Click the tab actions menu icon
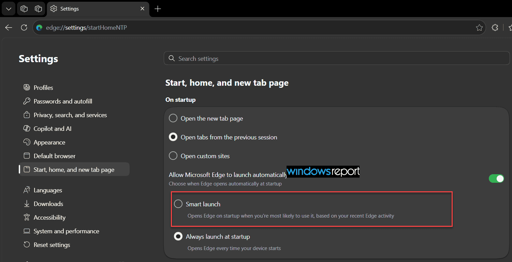 (38, 9)
